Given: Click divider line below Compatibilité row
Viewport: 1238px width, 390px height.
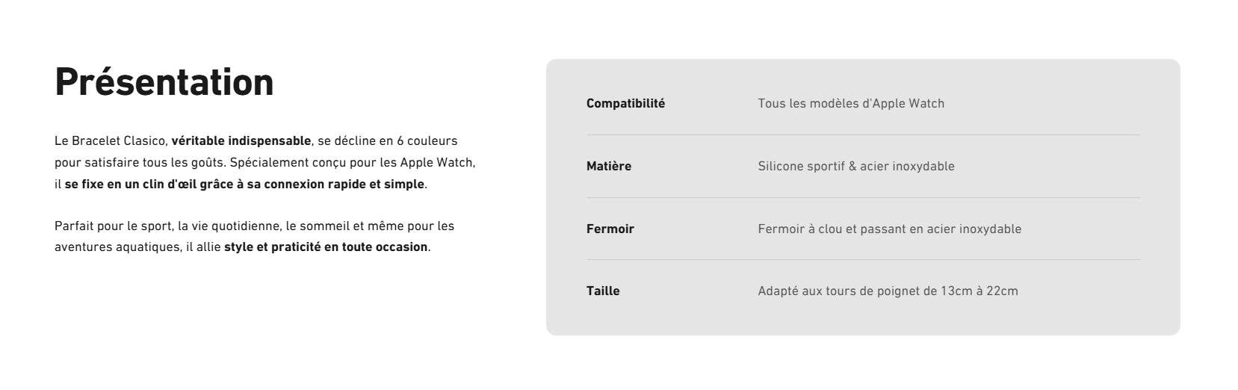Looking at the screenshot, I should point(863,134).
